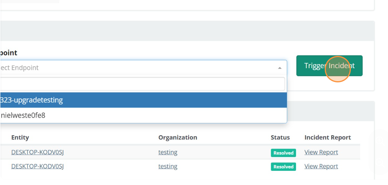The height and width of the screenshot is (185, 388).
Task: Open the Select Endpoint combo box
Action: (x=138, y=68)
